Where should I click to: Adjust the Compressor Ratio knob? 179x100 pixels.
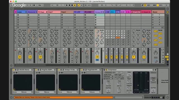(x=129, y=75)
